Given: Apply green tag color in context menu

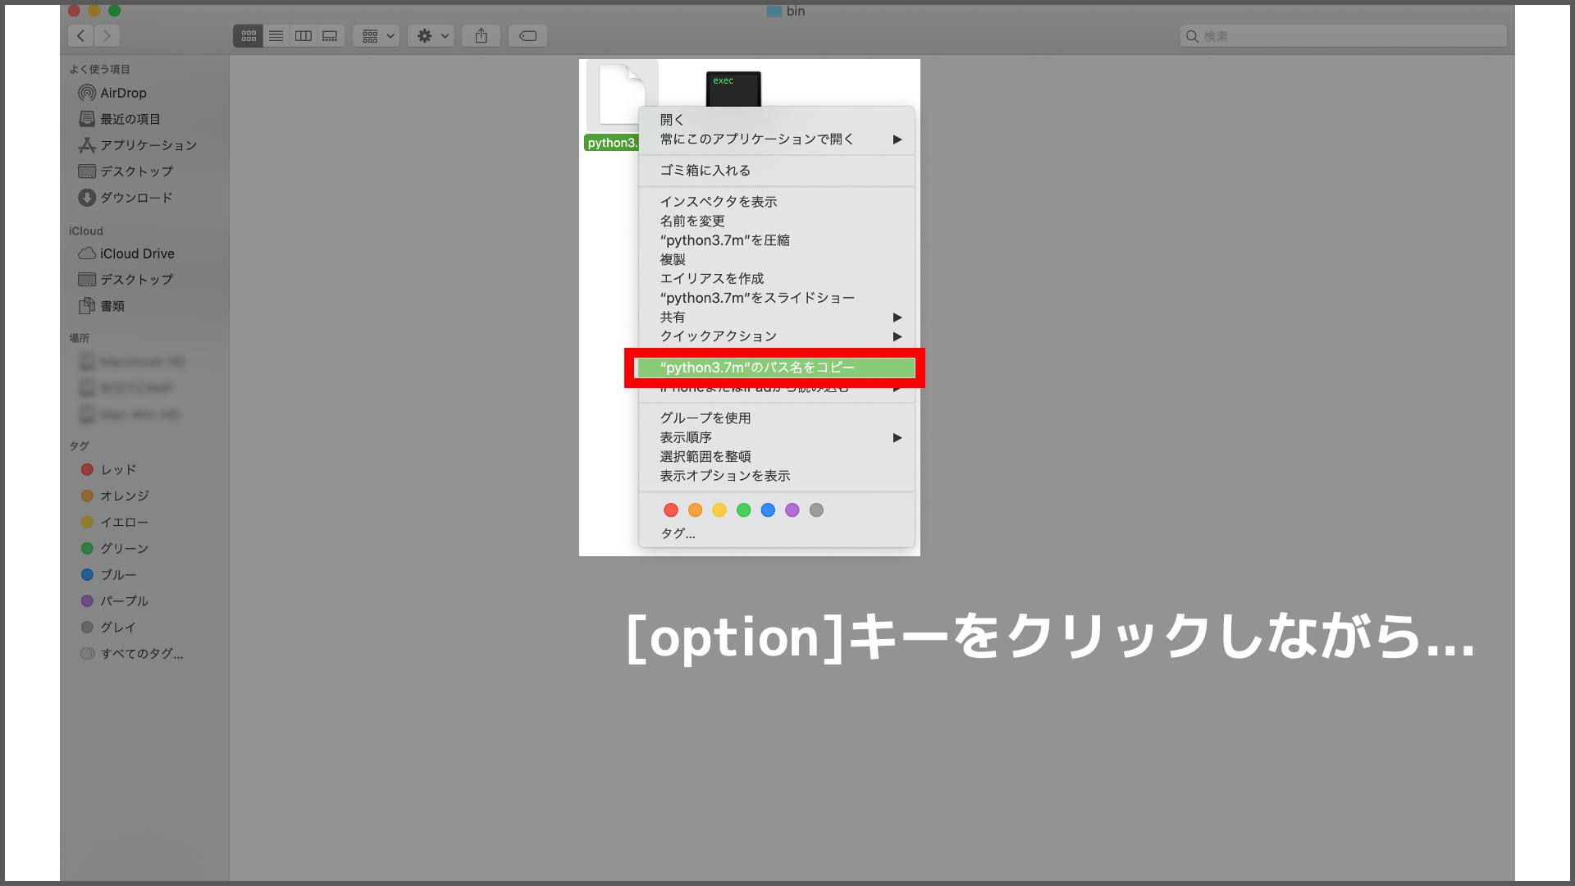Looking at the screenshot, I should pyautogui.click(x=744, y=510).
